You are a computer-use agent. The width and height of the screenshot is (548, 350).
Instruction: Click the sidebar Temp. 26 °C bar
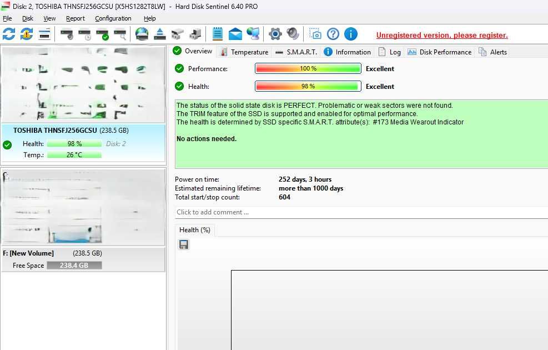click(x=74, y=154)
